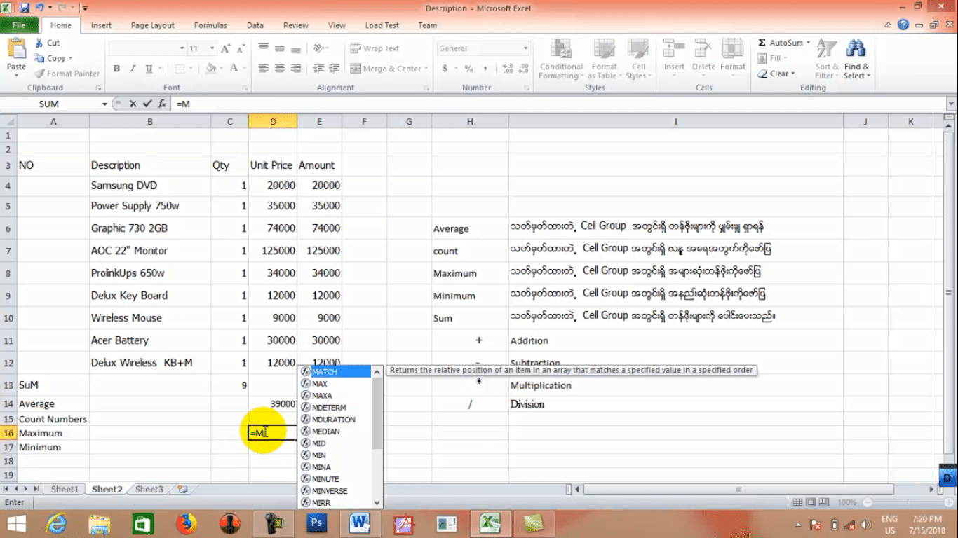Set vertical alignment to middle
Viewport: 958px width, 538px height.
(x=279, y=48)
